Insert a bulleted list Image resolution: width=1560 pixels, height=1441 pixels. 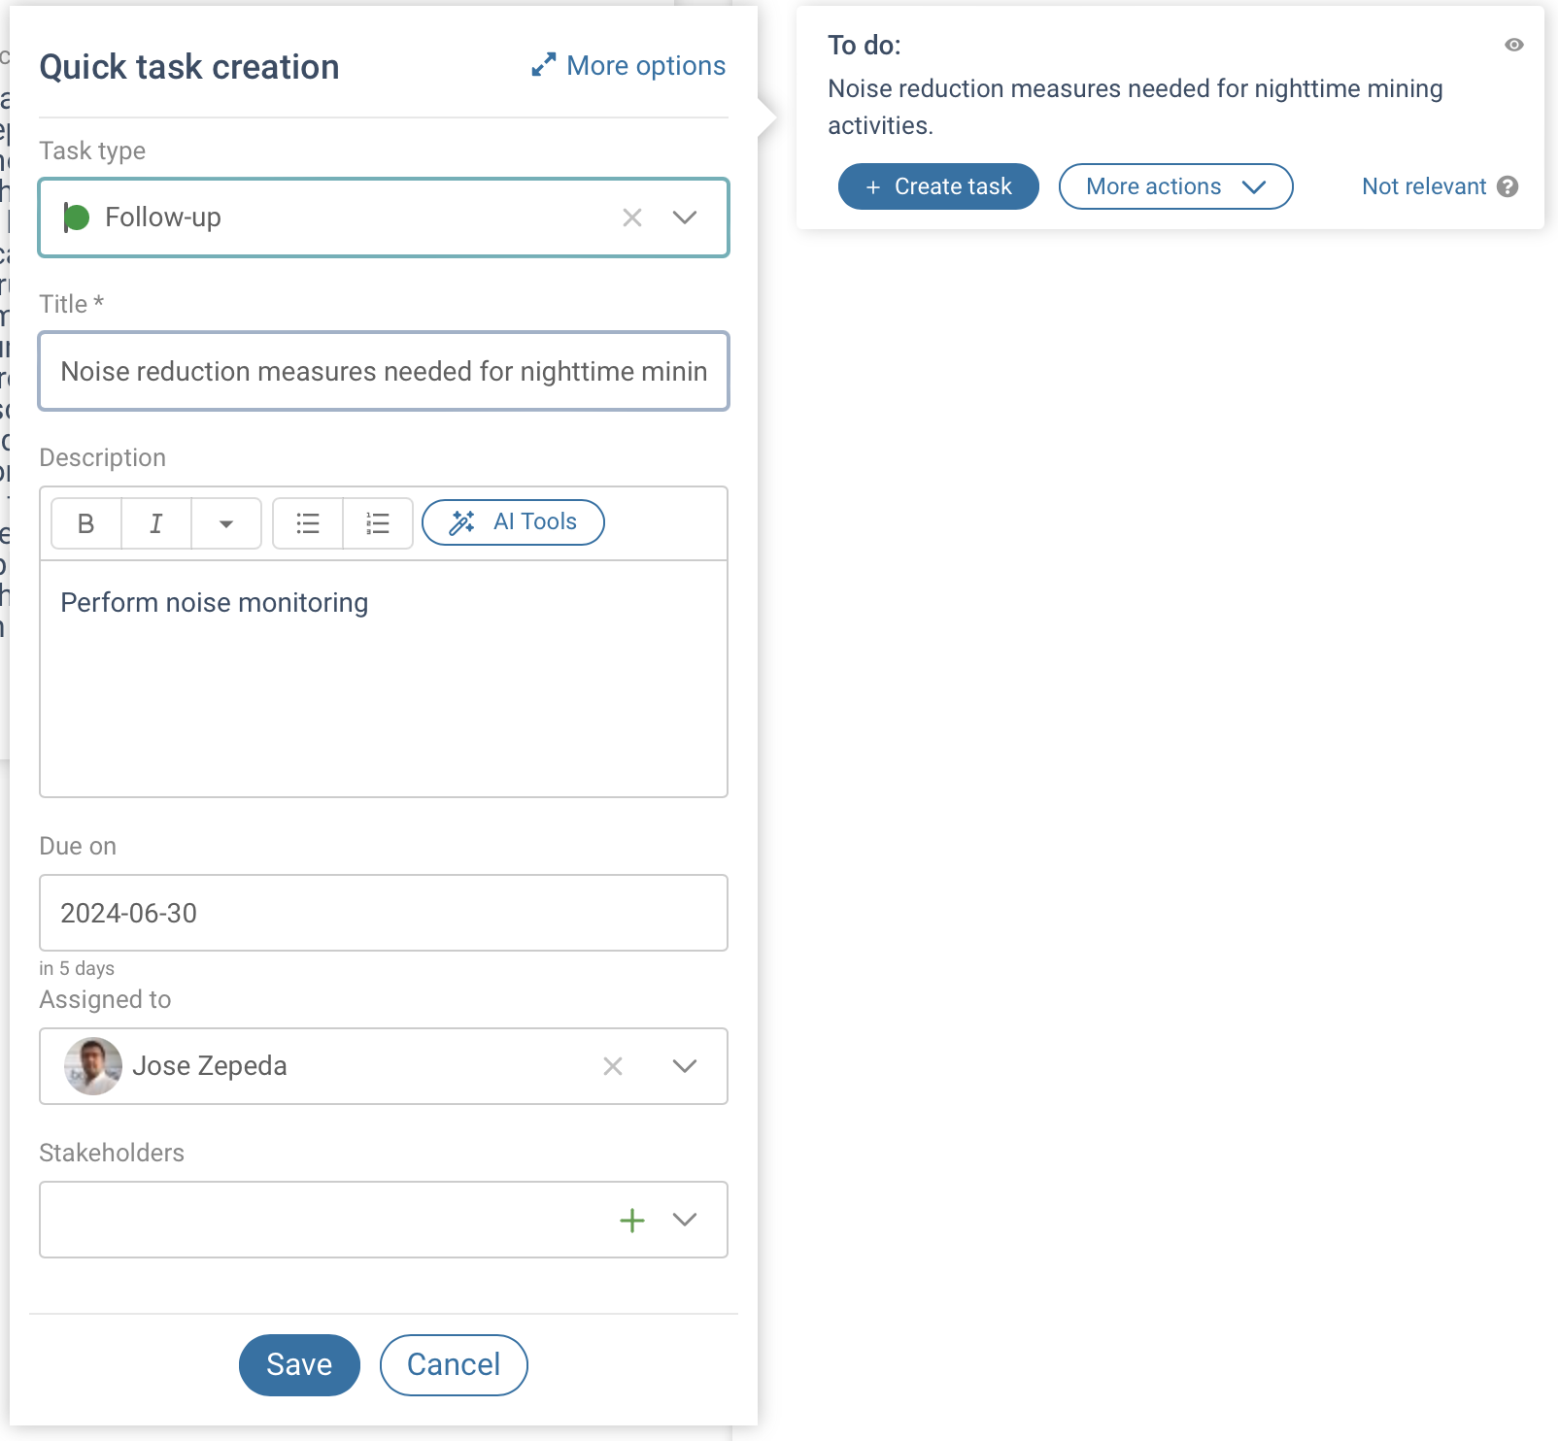[x=308, y=524]
